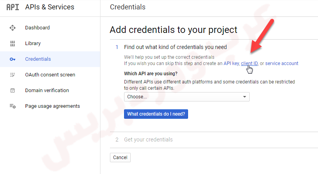Click the OAuth consent screen icon
This screenshot has width=318, height=174.
13,75
